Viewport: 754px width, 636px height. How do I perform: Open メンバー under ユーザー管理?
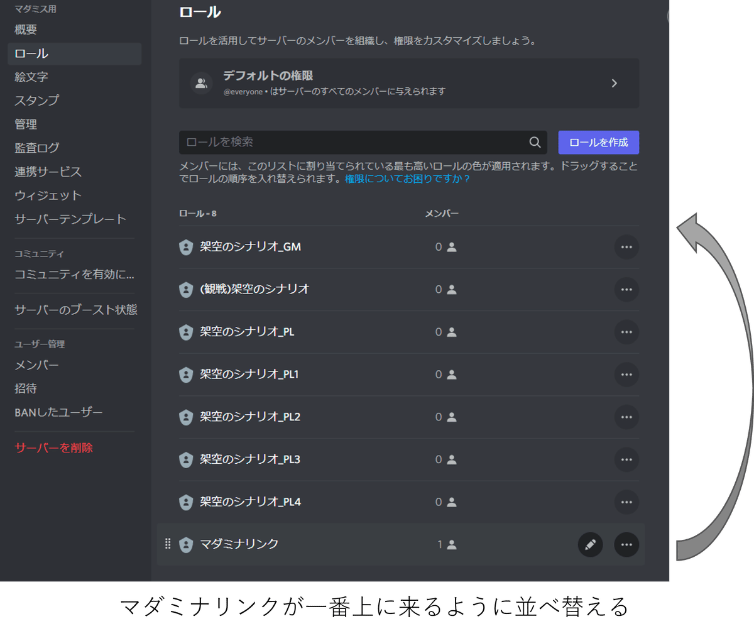point(74,365)
